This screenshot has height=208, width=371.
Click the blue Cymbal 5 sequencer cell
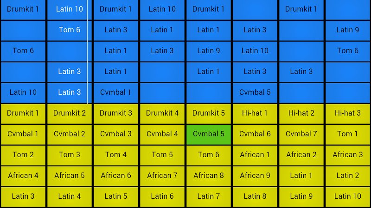coord(255,93)
